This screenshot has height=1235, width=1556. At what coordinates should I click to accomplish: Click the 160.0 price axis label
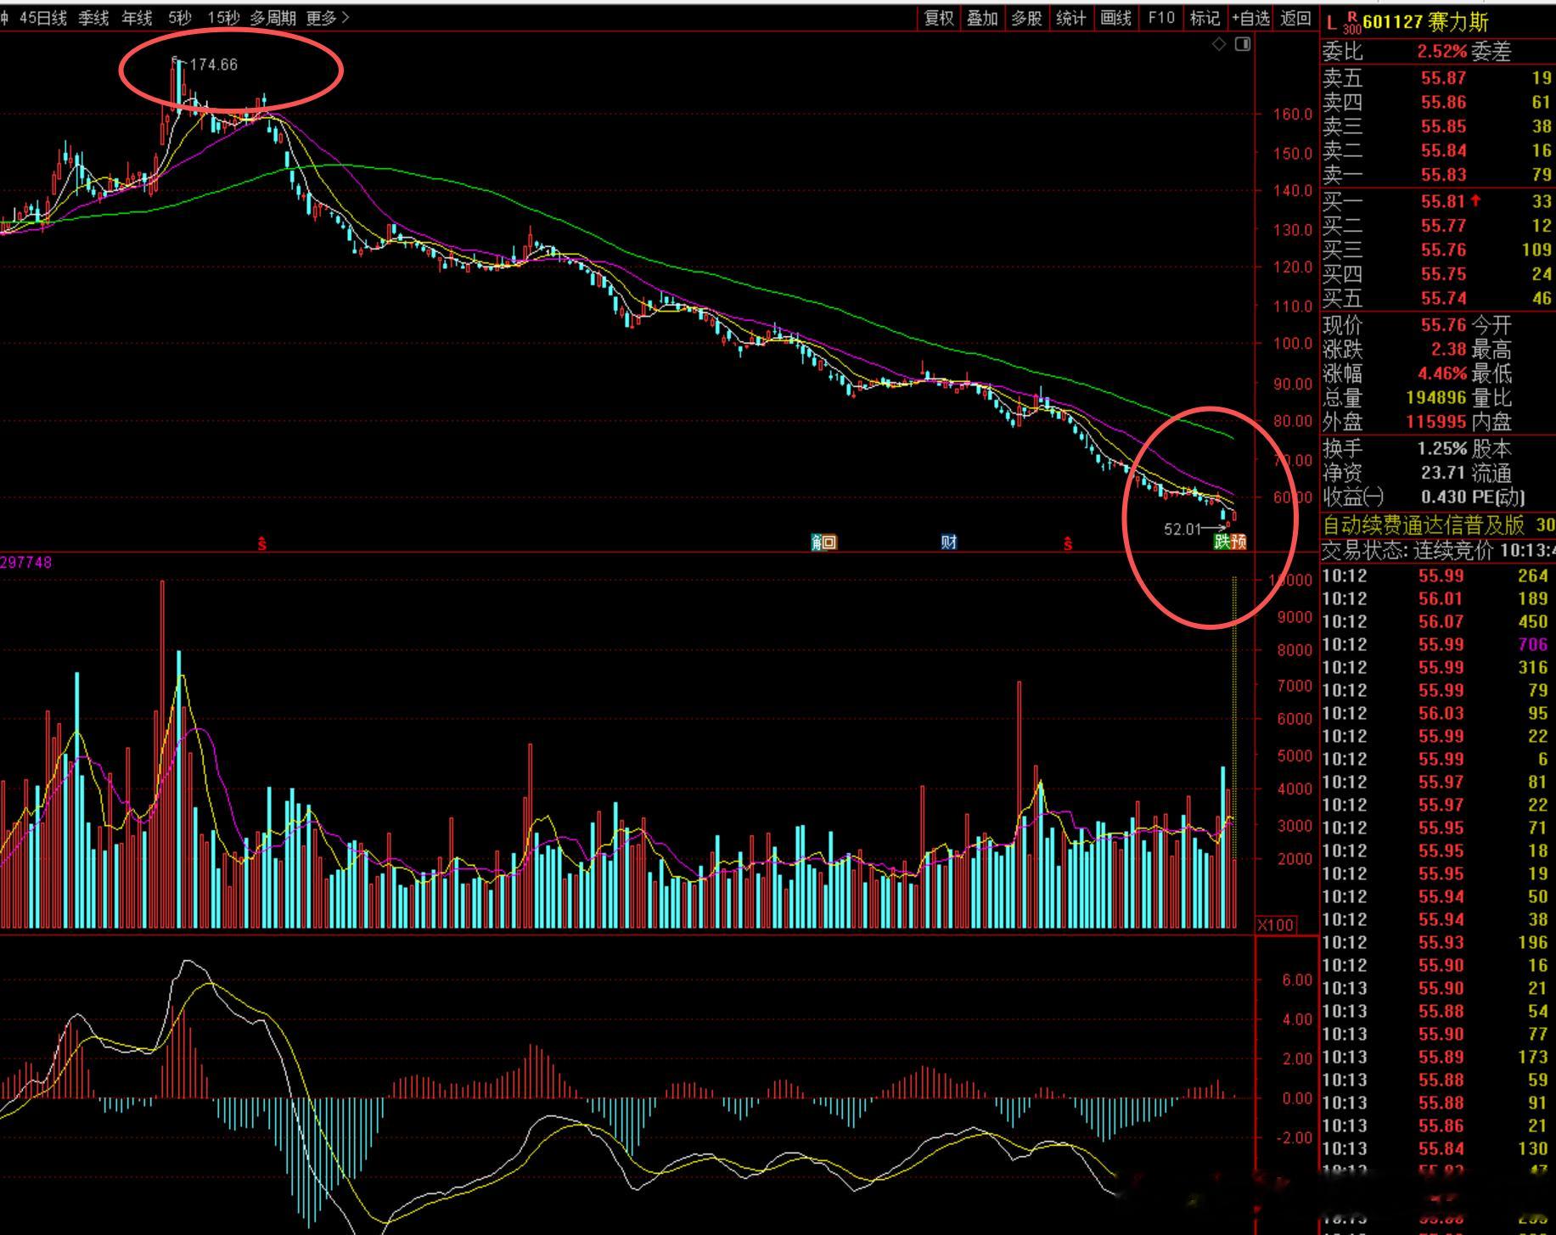tap(1292, 115)
